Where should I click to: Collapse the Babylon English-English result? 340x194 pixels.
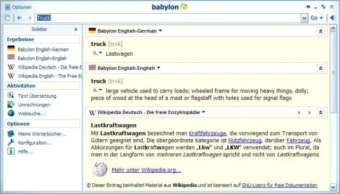(320, 69)
